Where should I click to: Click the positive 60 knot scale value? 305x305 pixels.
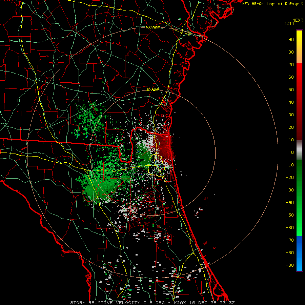pos(291,77)
